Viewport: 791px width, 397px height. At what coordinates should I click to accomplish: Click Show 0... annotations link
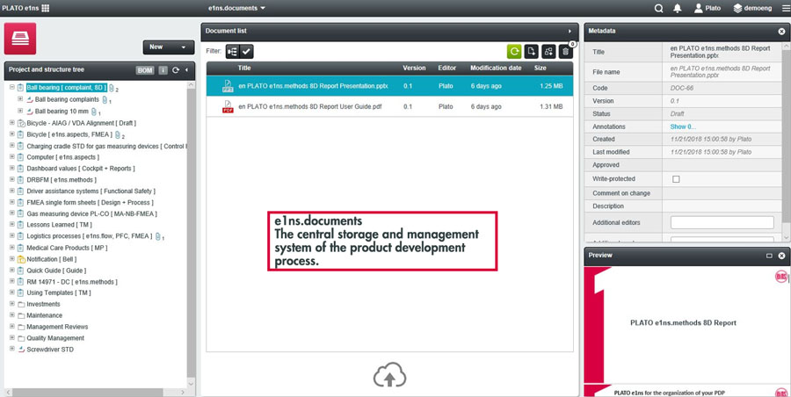click(683, 127)
